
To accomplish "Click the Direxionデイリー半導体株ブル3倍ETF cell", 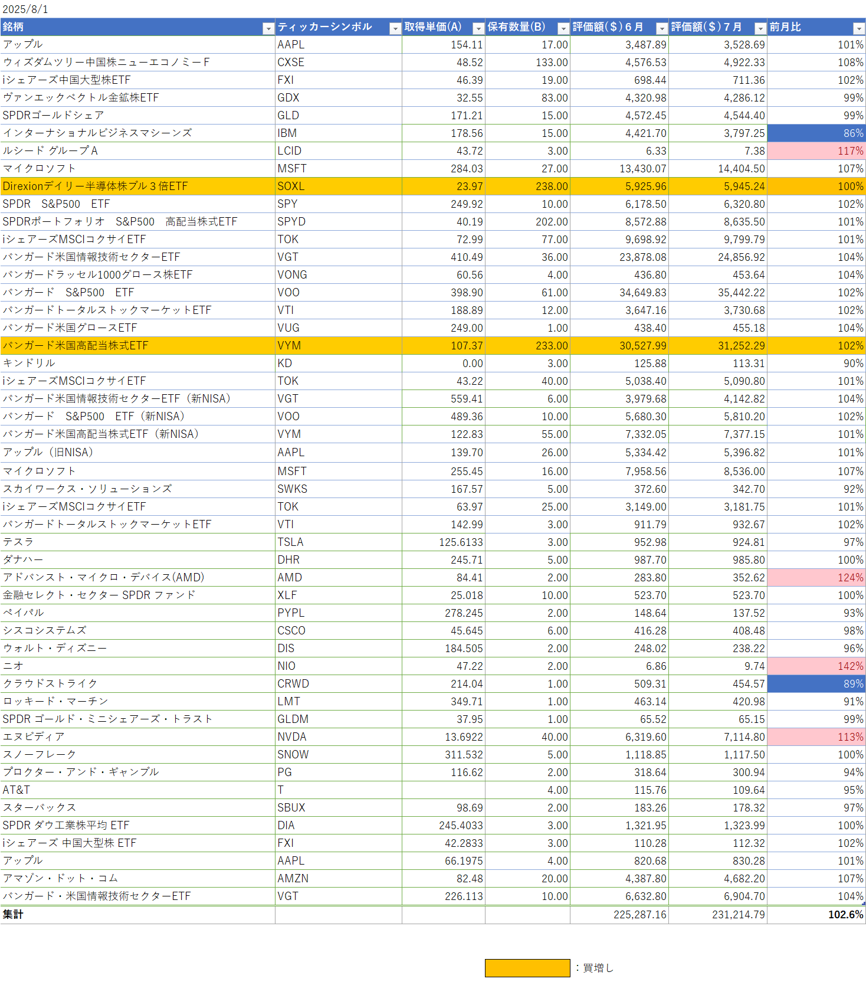I will pos(137,186).
